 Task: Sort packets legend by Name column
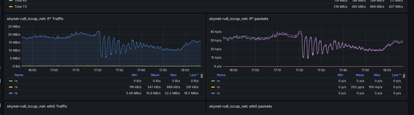pyautogui.click(x=221, y=75)
